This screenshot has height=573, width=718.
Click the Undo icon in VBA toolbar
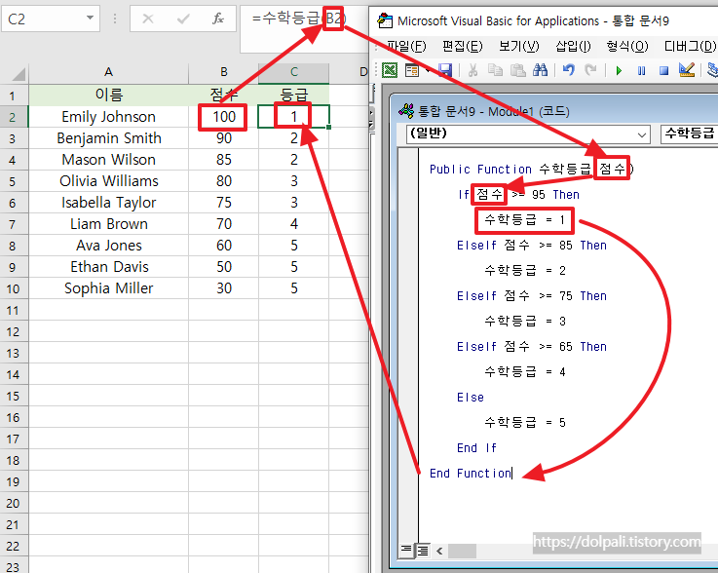(569, 70)
